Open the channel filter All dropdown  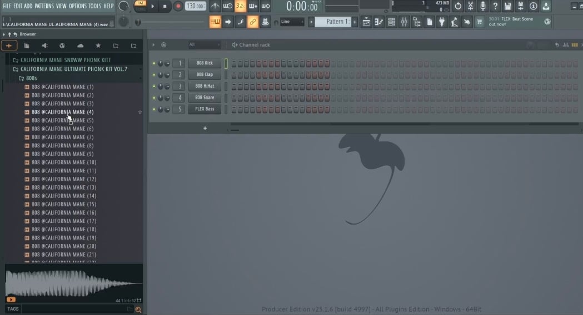pos(204,45)
